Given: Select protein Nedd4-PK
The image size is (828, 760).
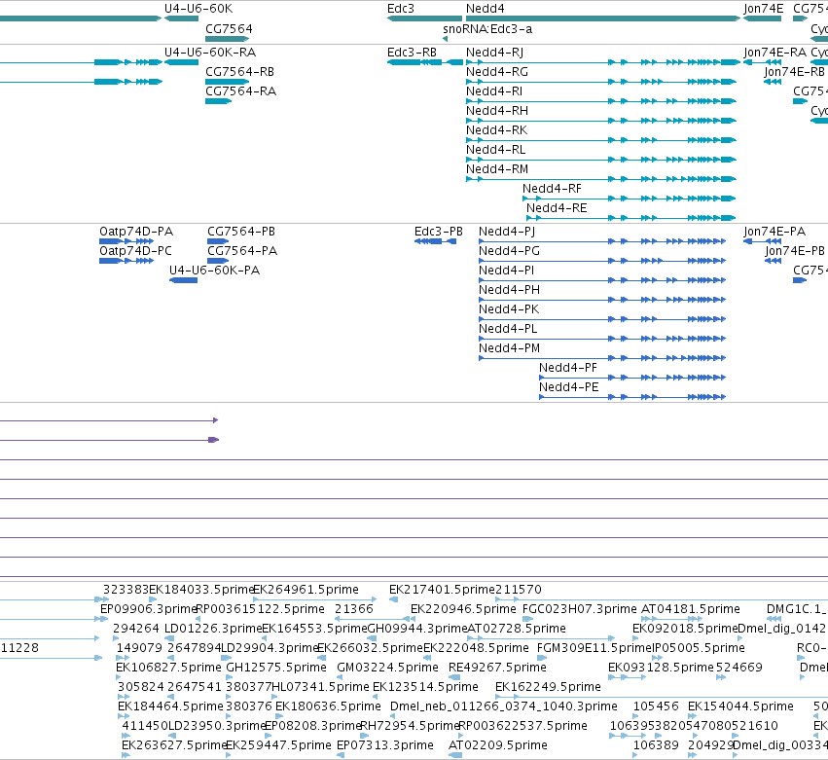Looking at the screenshot, I should pyautogui.click(x=602, y=319).
